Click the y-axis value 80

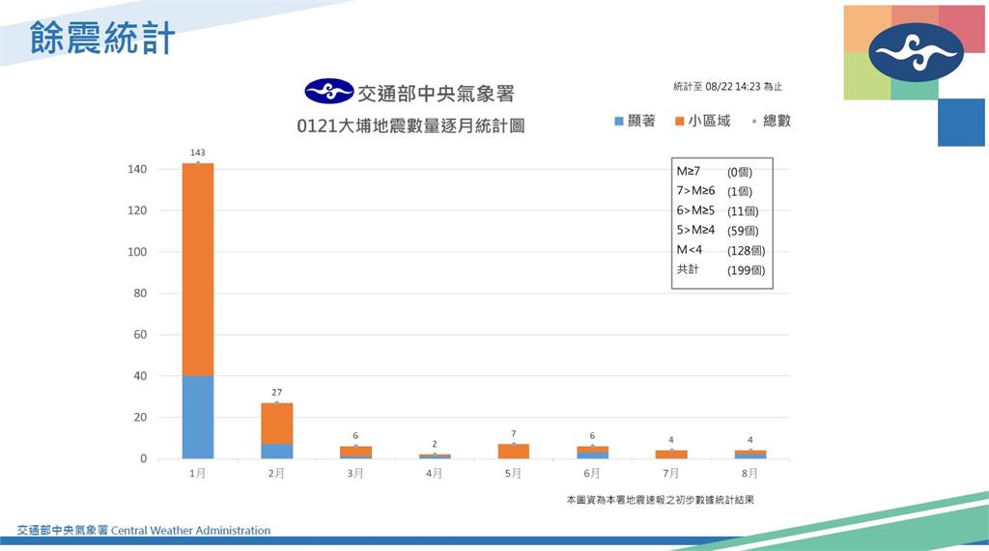pos(140,293)
